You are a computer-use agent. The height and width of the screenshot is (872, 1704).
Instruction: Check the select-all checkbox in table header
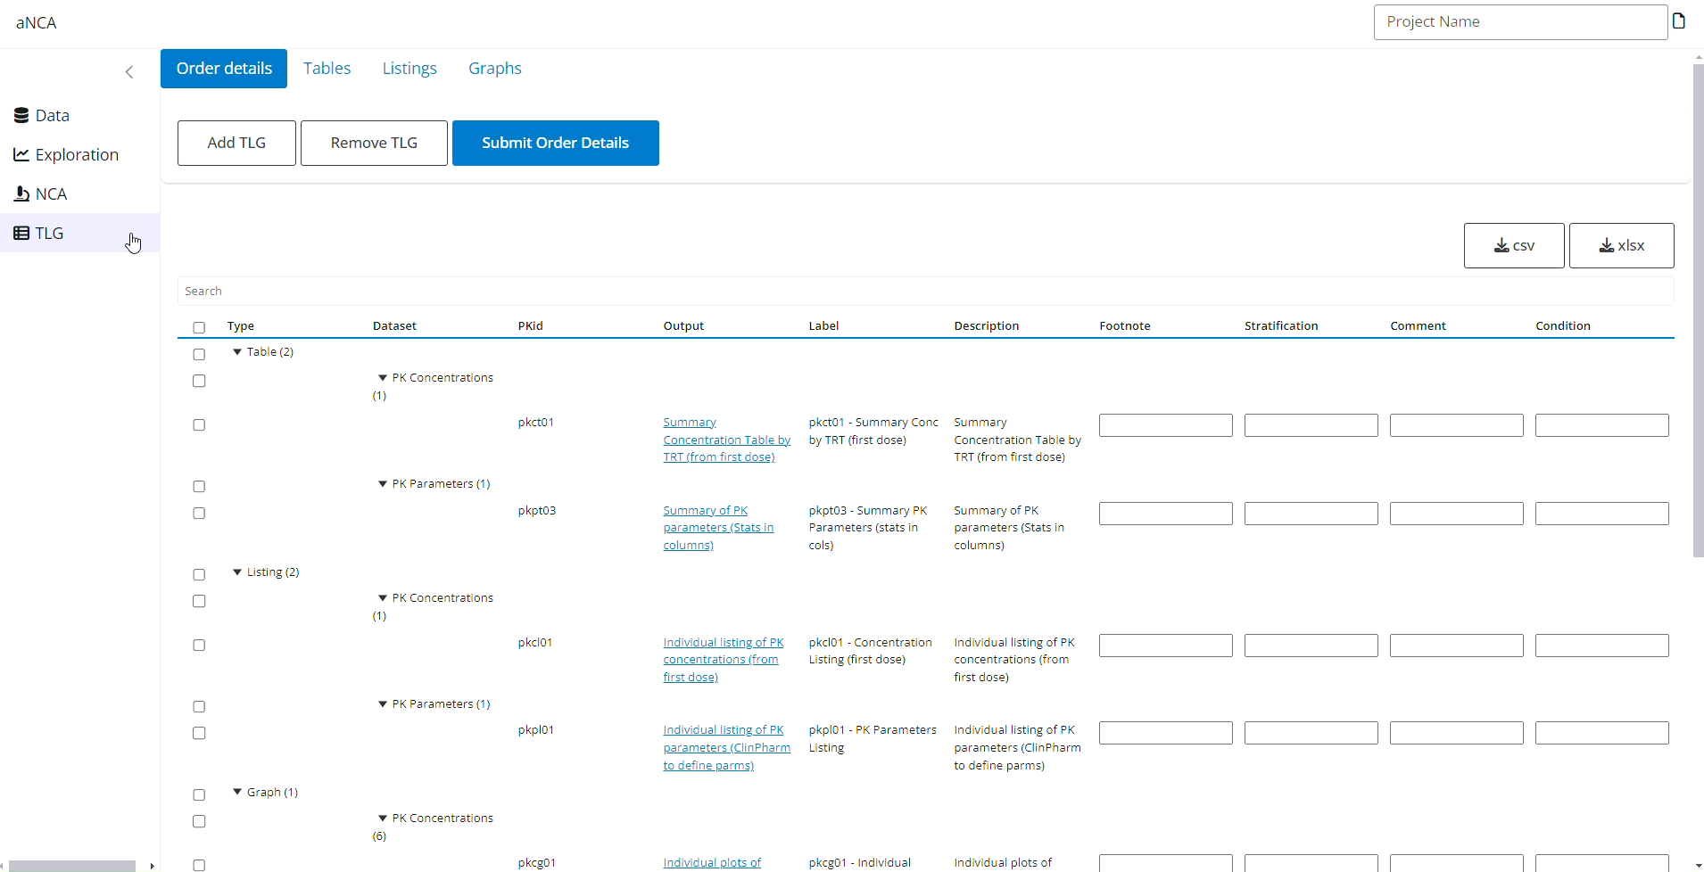pos(199,327)
